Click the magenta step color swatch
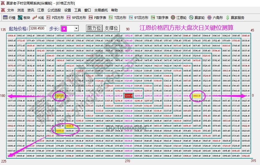Image resolution: width=260 pixels, height=165 pixels. (65, 28)
